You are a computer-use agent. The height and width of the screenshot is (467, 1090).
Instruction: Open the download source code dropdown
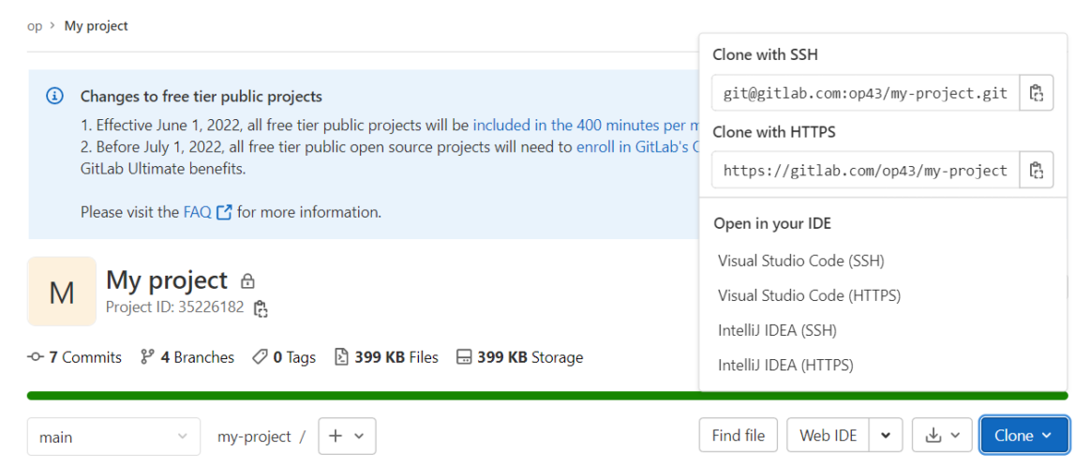tap(942, 436)
